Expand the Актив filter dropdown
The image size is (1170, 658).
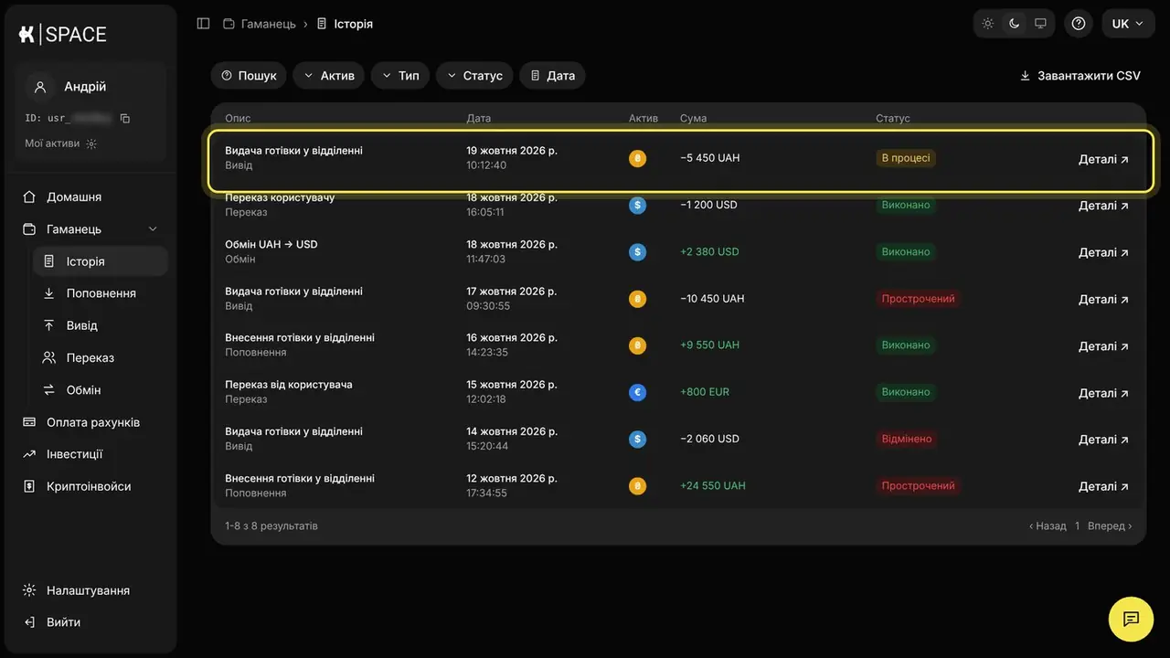(329, 76)
